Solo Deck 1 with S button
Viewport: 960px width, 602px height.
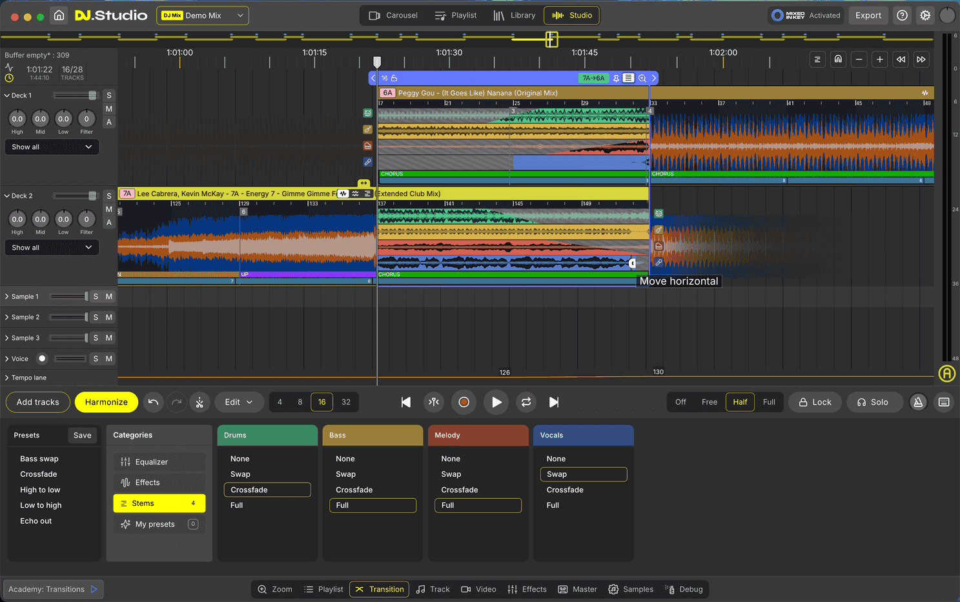tap(109, 95)
